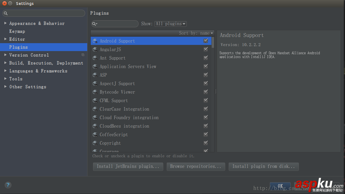Click the AngularJS plugin icon
345x194 pixels.
95,50
